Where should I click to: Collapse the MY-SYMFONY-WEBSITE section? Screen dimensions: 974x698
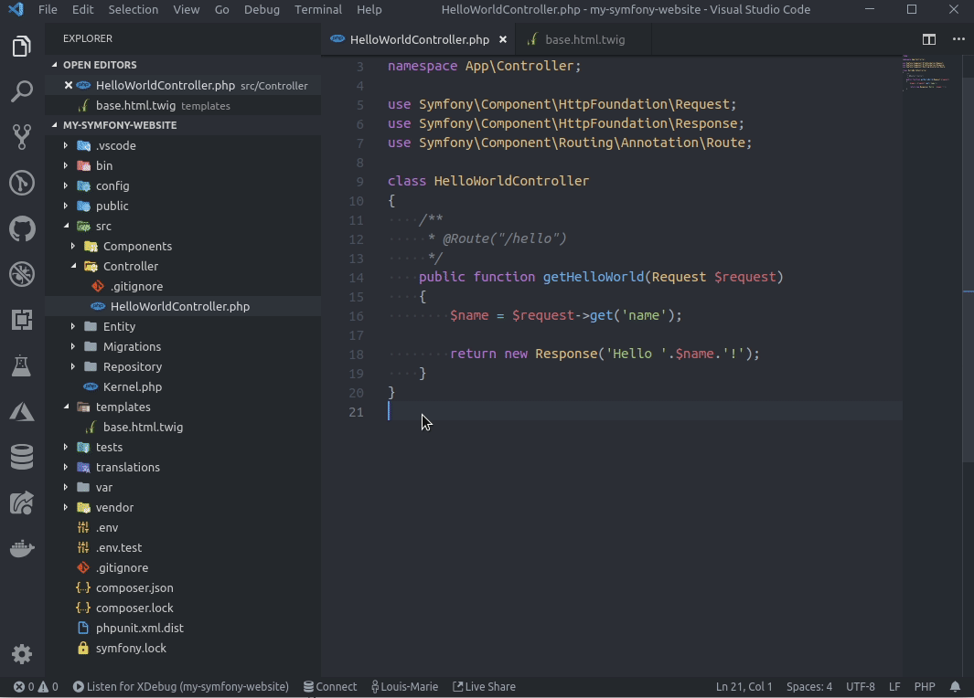55,125
